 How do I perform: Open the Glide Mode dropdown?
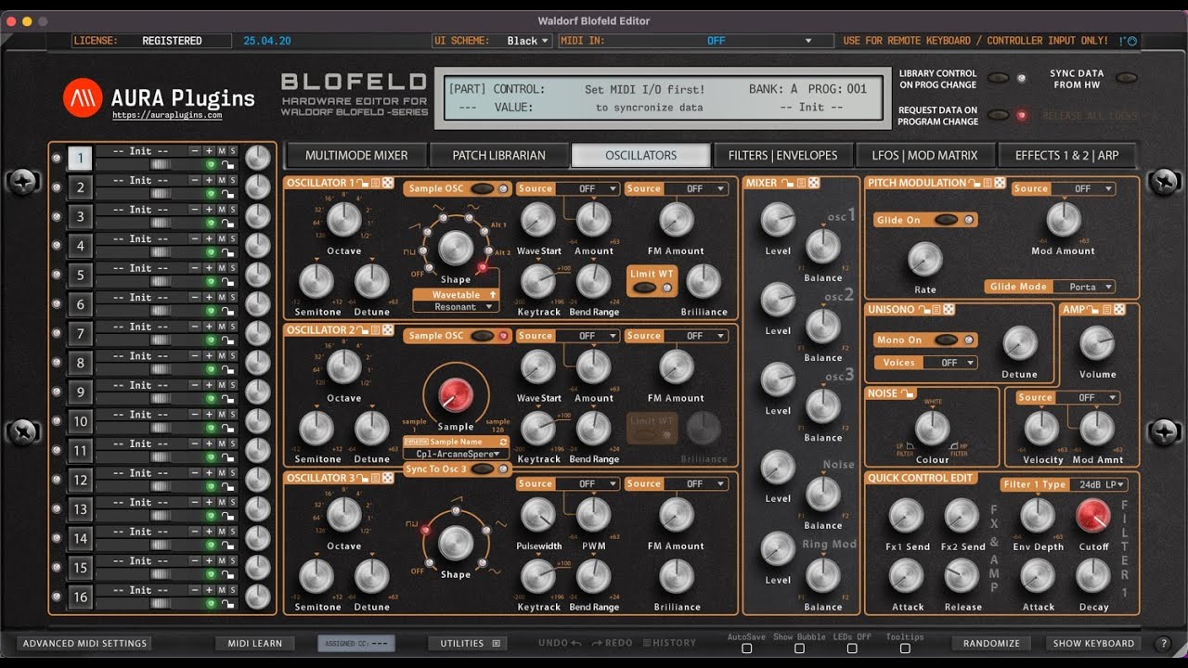[1082, 287]
